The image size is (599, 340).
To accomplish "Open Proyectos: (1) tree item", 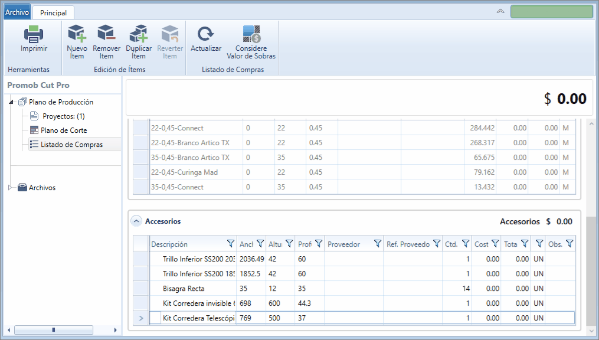I will [63, 116].
